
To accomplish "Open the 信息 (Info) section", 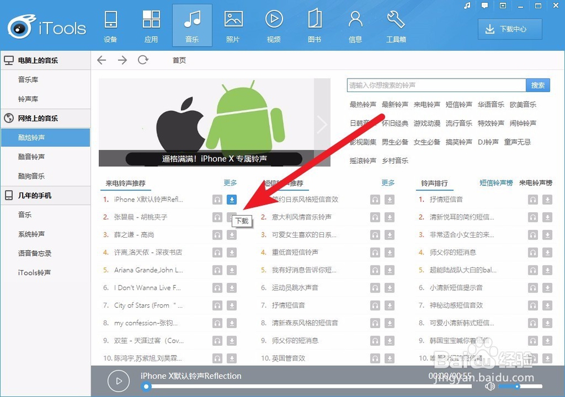I will 355,26.
